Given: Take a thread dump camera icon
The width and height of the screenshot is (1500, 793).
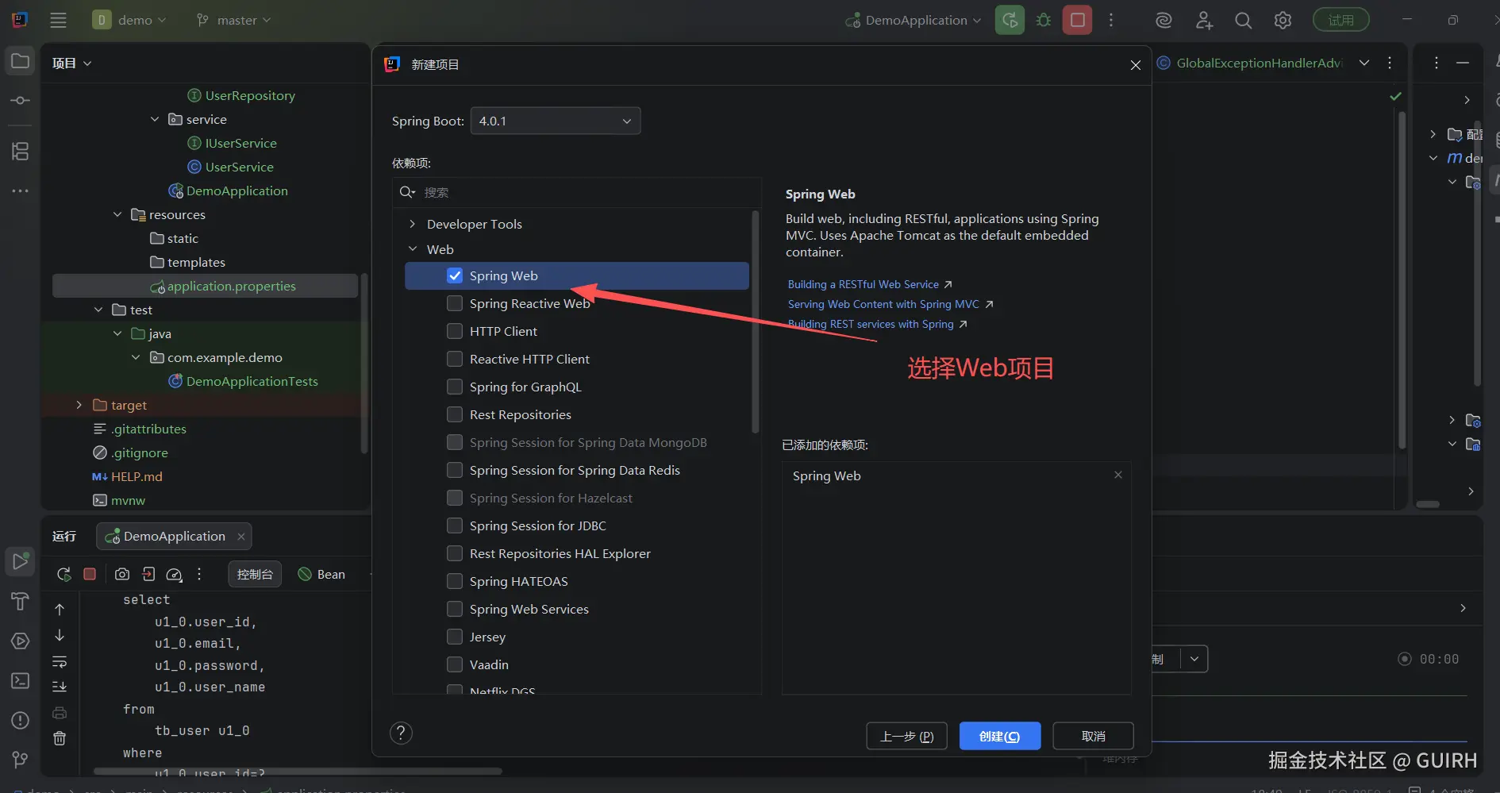Looking at the screenshot, I should click(122, 574).
